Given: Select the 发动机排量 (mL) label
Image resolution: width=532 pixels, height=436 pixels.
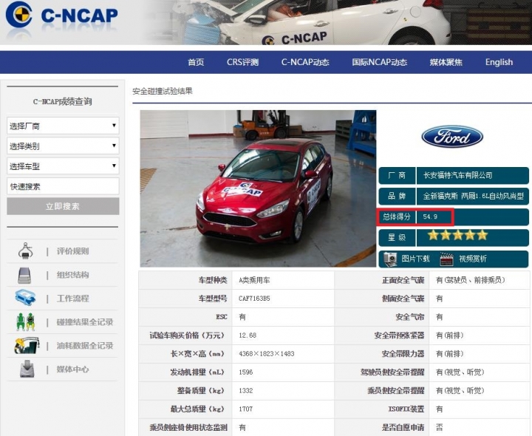Looking at the screenshot, I should point(197,372).
